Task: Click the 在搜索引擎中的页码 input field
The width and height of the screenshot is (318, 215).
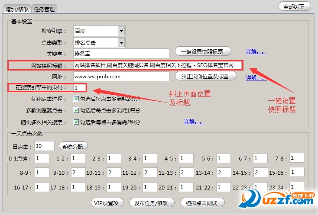Action: 80,87
